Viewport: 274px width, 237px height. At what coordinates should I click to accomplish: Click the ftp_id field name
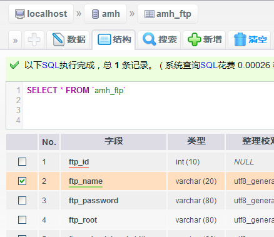pos(79,162)
